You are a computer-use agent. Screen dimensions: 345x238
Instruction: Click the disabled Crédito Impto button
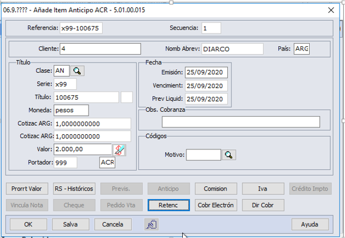pos(310,189)
